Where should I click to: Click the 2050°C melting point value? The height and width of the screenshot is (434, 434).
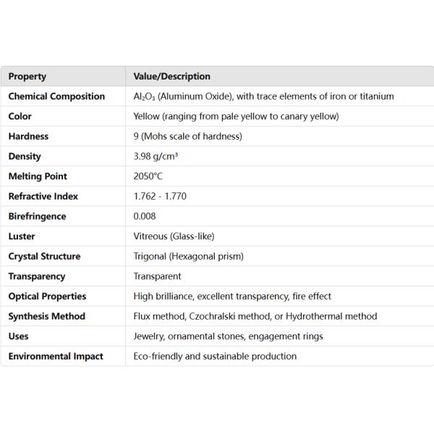tap(150, 176)
